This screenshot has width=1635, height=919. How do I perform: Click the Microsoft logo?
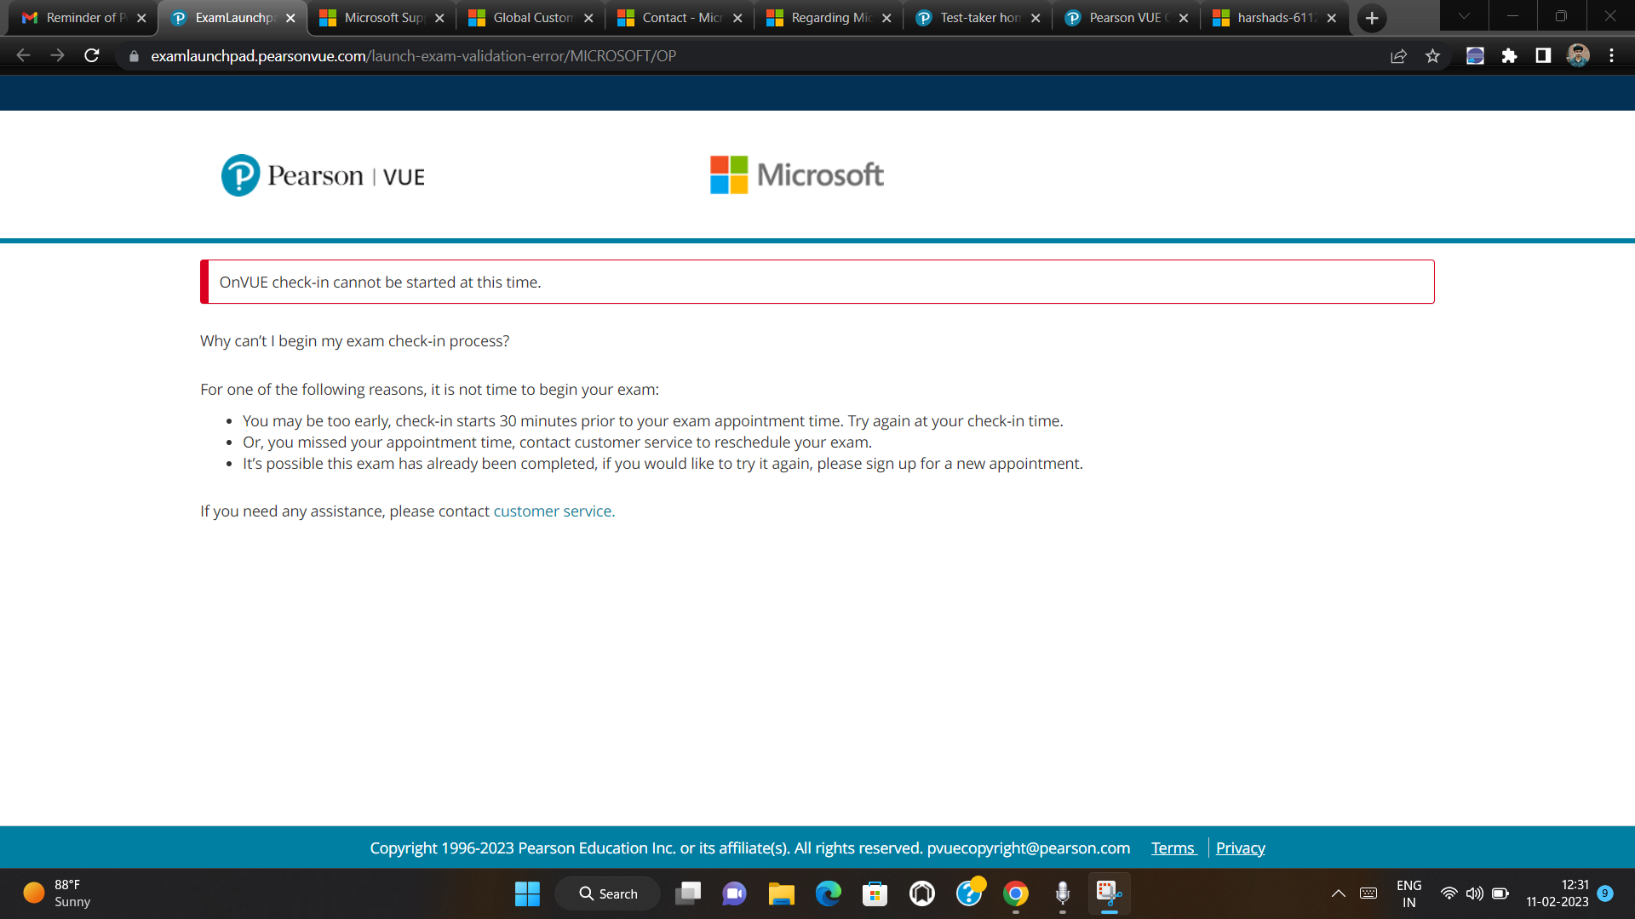[x=797, y=174]
